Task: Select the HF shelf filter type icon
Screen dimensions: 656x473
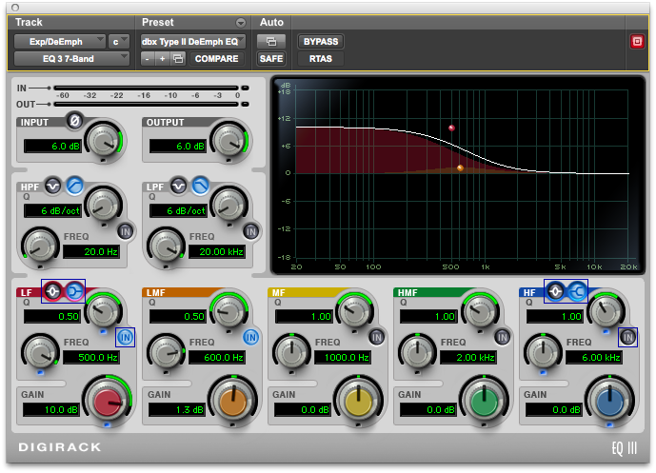Action: (x=577, y=291)
